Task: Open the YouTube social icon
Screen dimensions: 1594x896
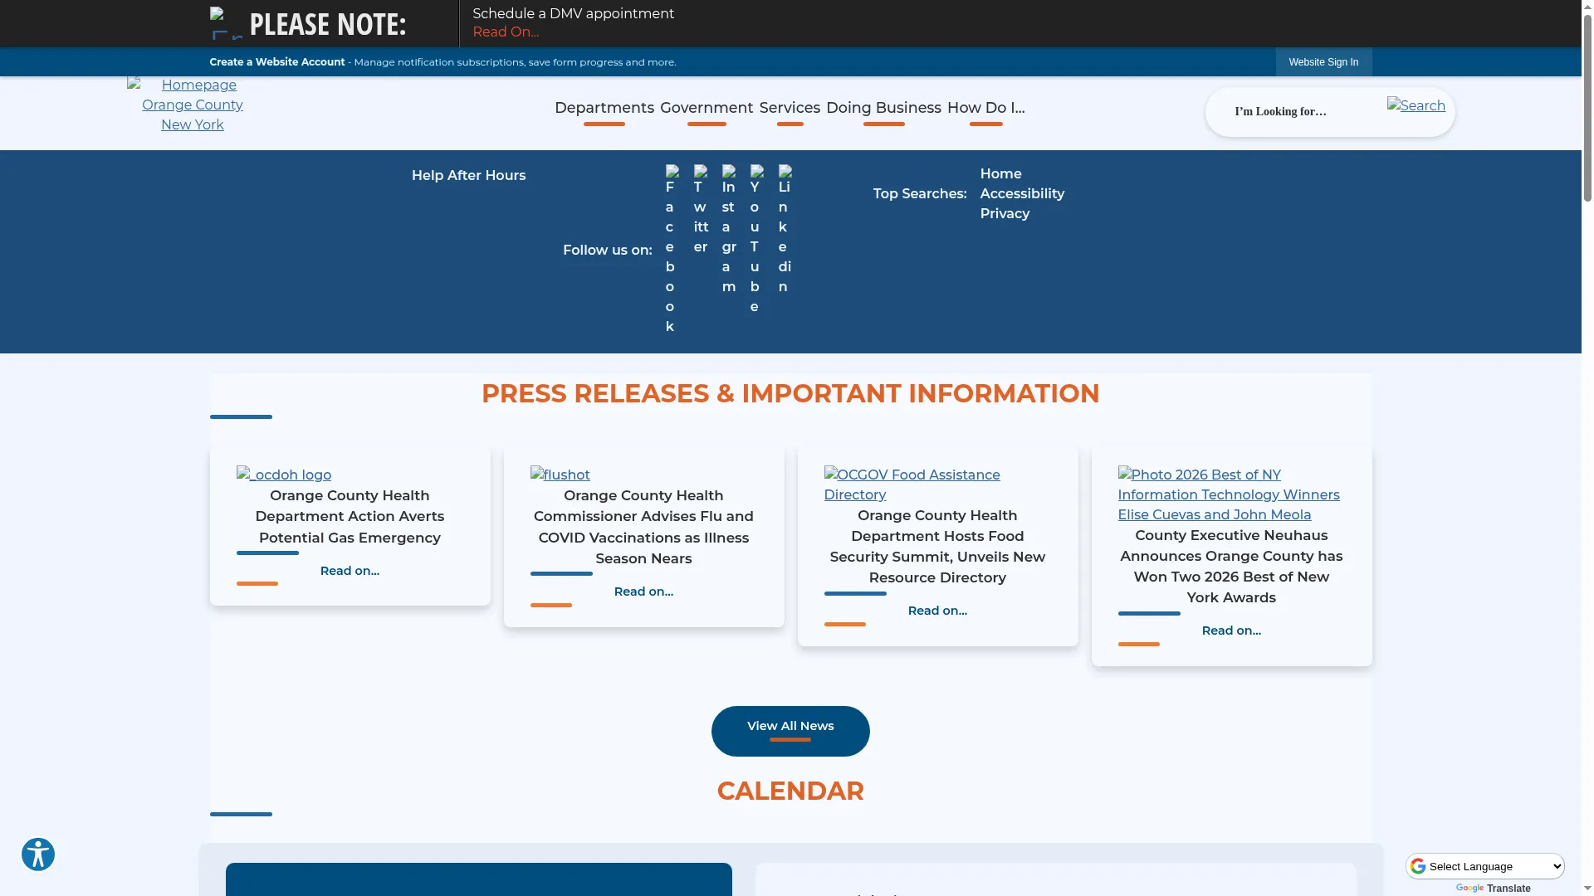Action: click(x=756, y=240)
